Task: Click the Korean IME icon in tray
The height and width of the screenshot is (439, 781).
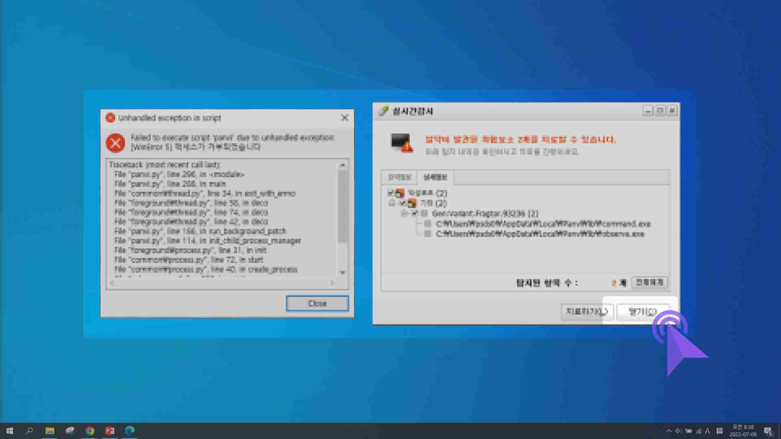Action: (x=719, y=431)
